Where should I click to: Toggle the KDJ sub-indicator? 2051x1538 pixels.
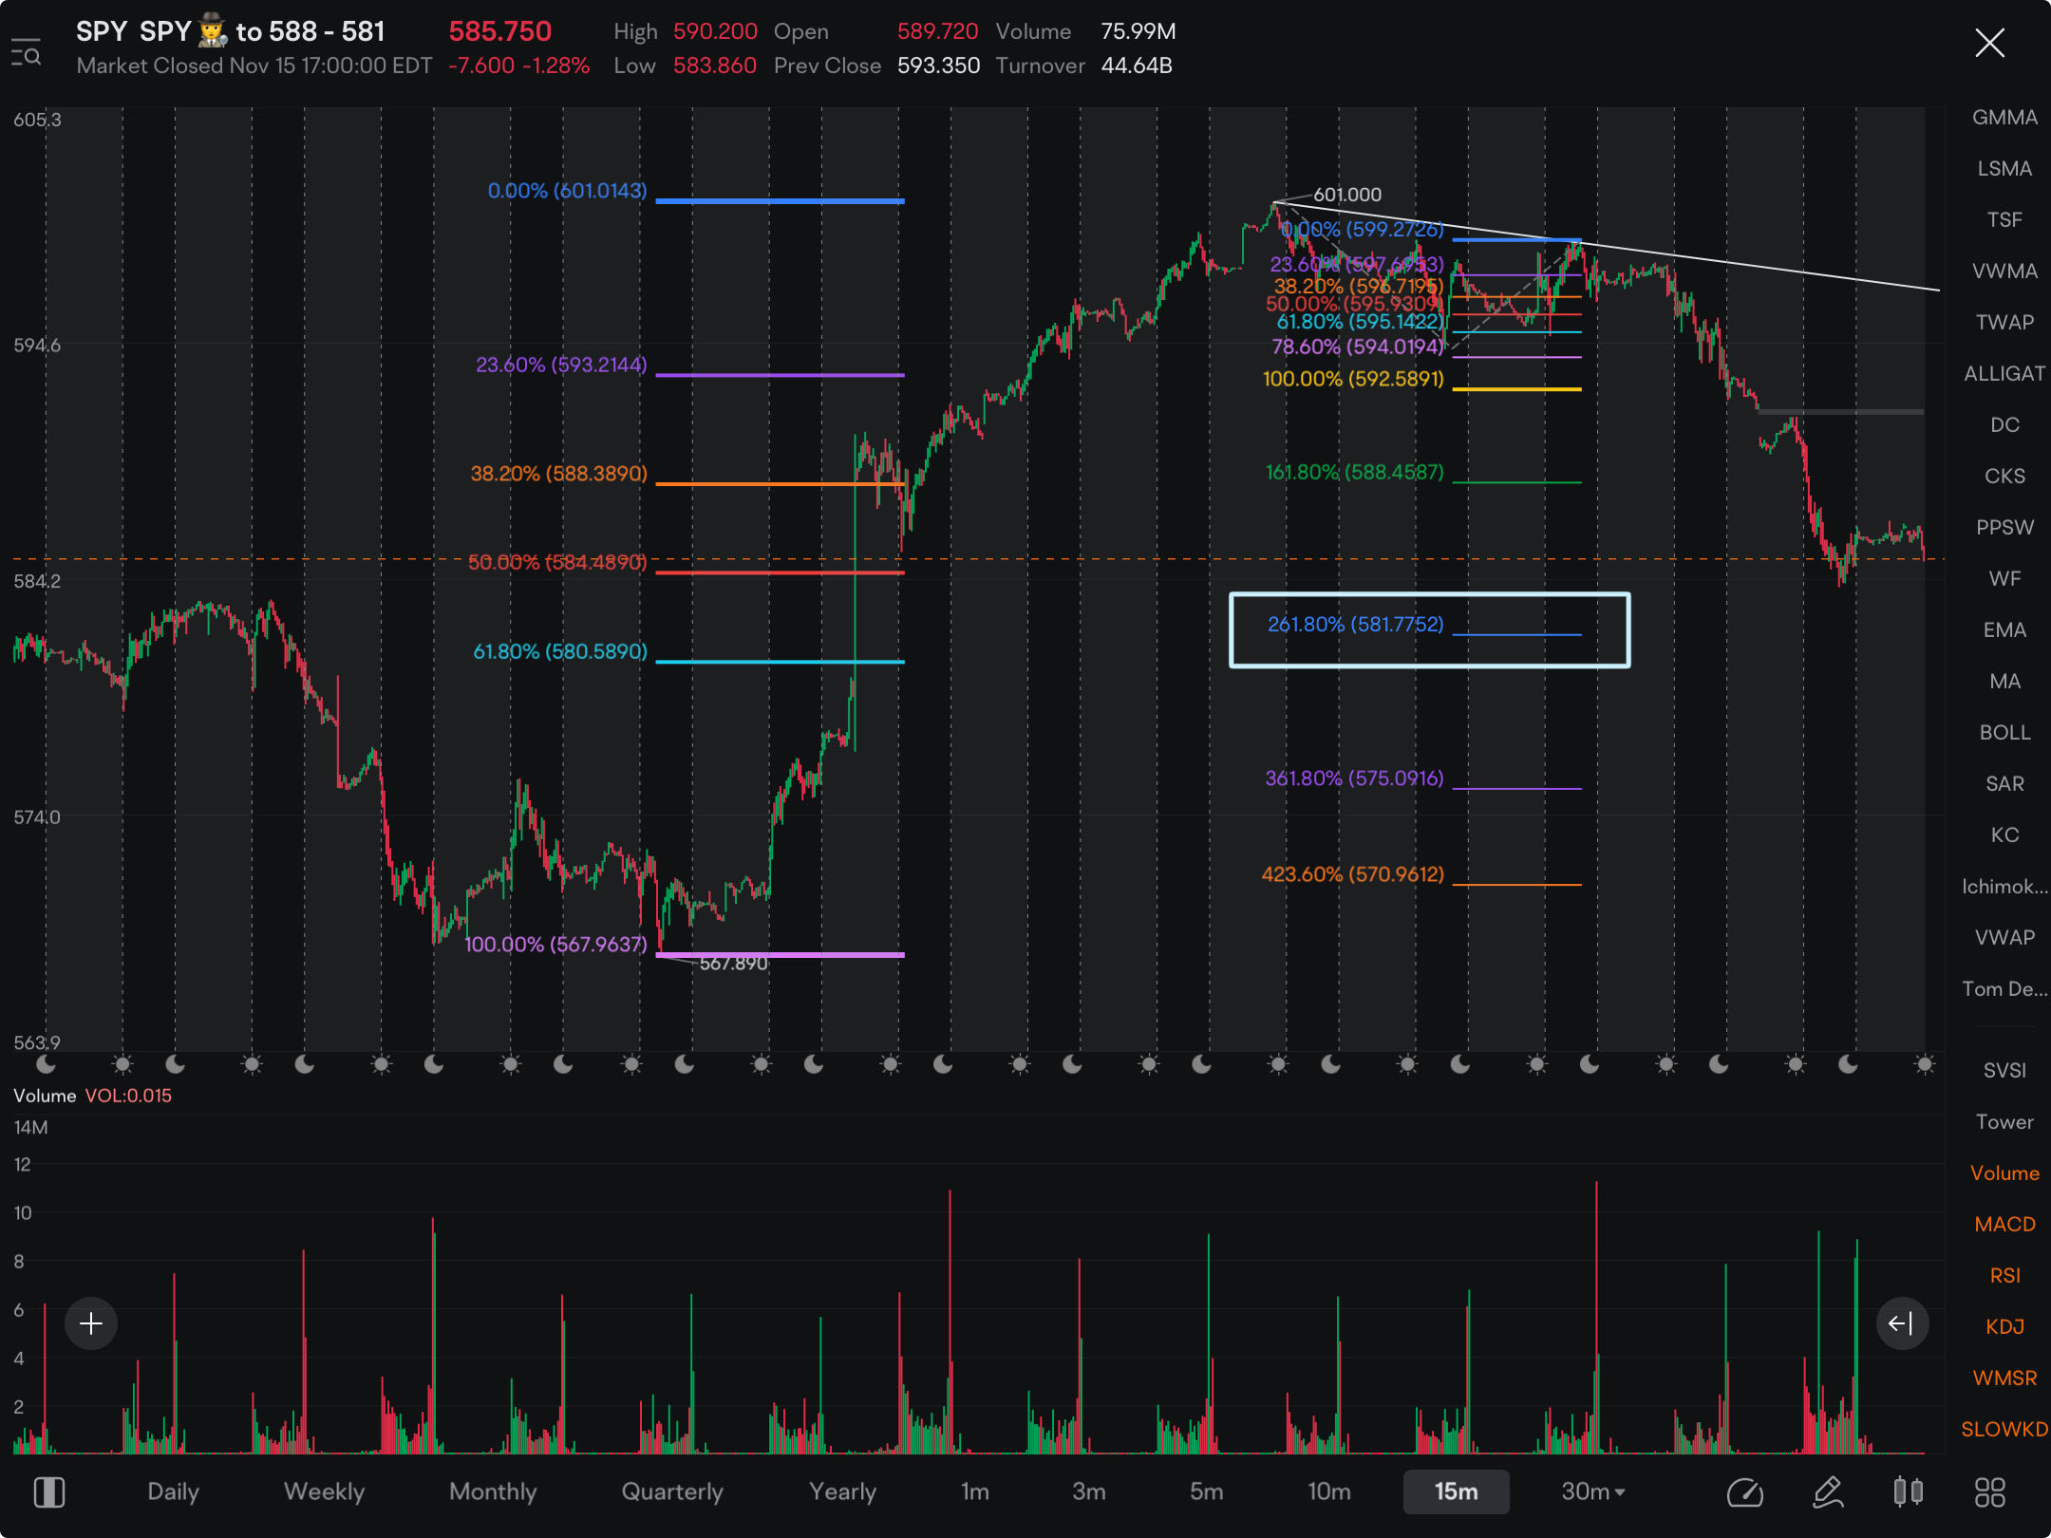click(x=2004, y=1326)
